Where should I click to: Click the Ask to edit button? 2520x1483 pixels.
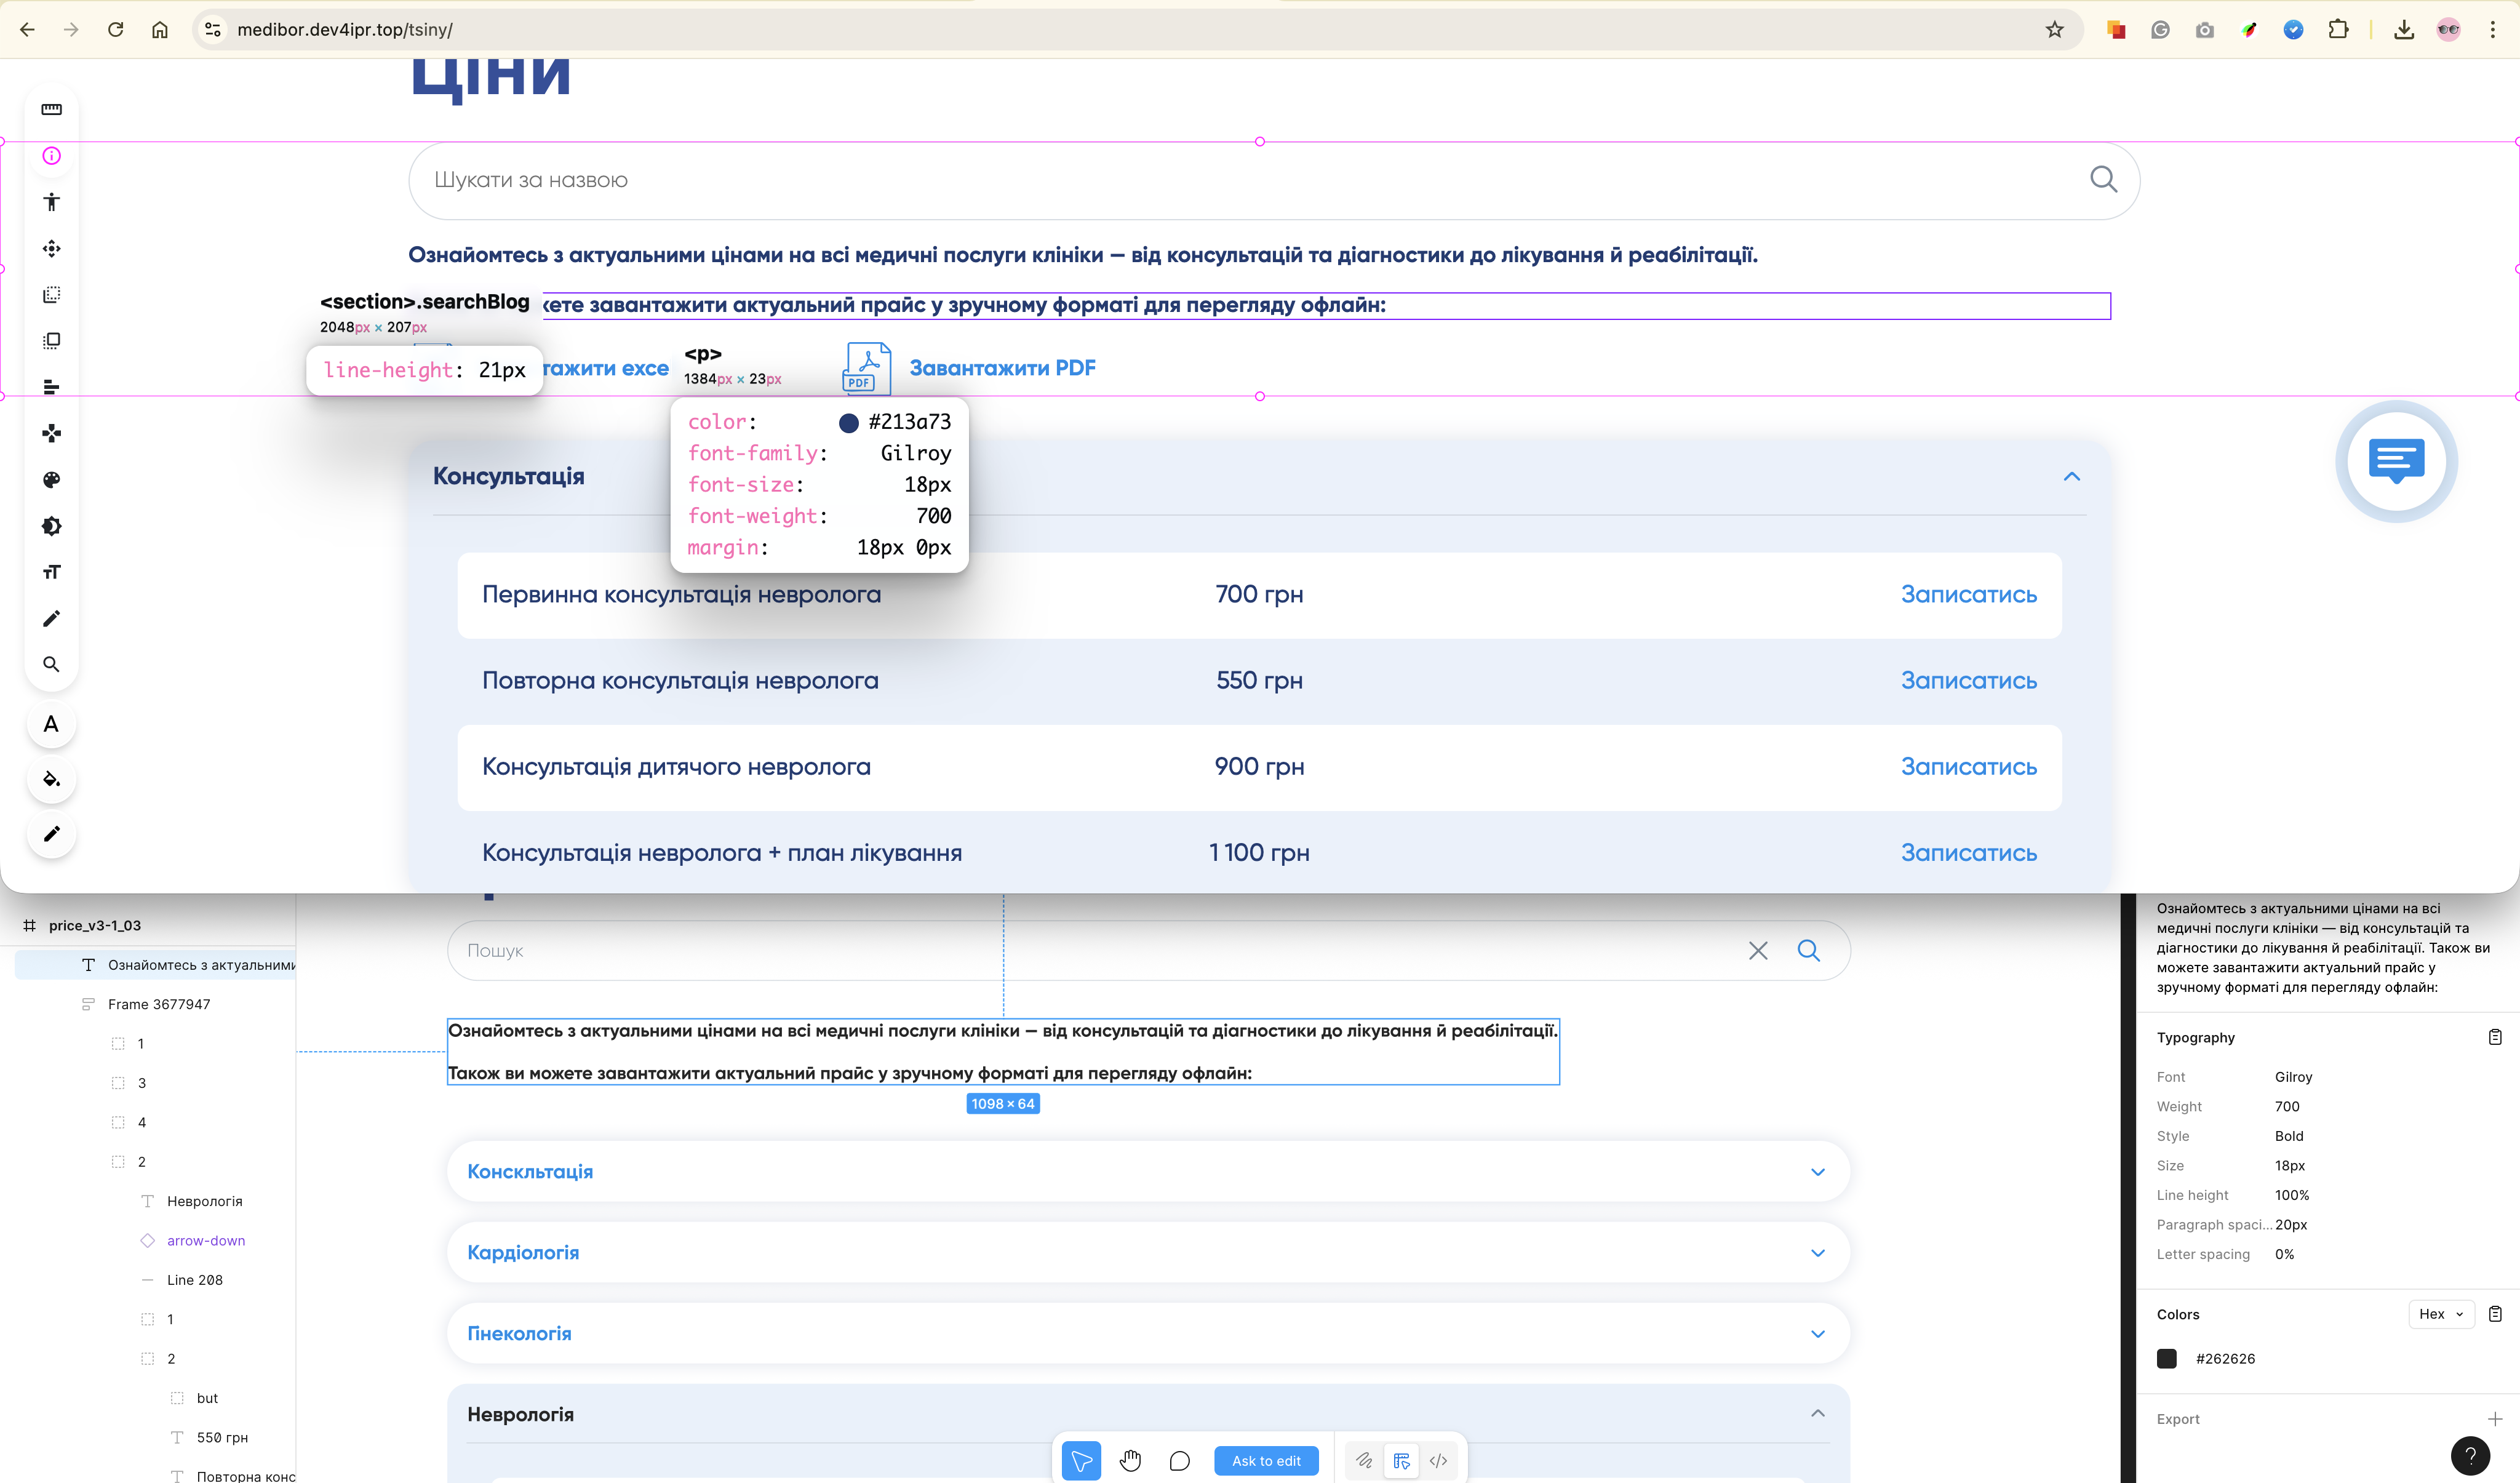click(x=1266, y=1461)
